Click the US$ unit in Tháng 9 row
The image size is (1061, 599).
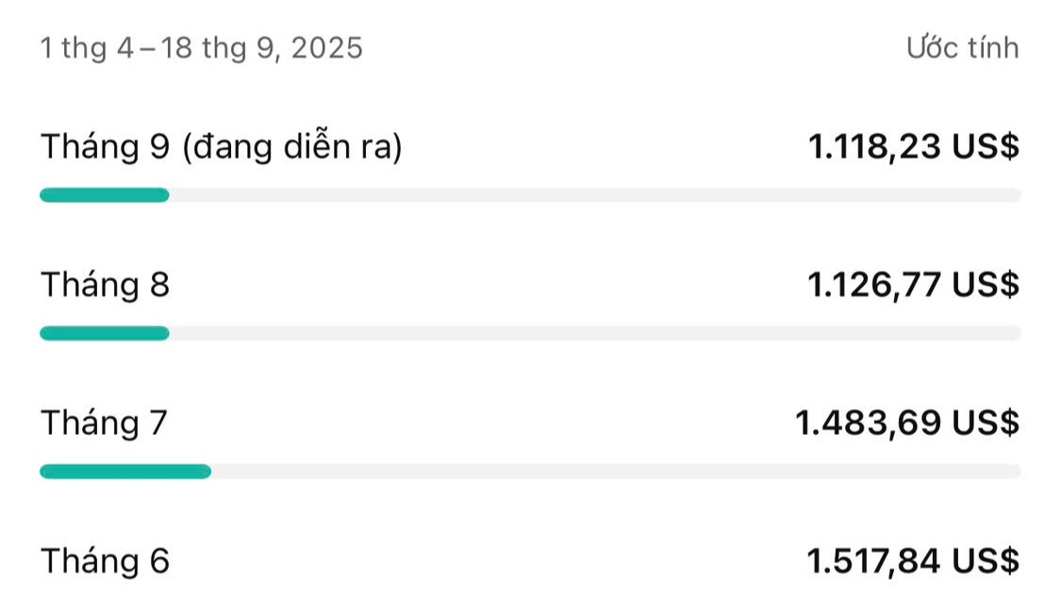click(985, 147)
